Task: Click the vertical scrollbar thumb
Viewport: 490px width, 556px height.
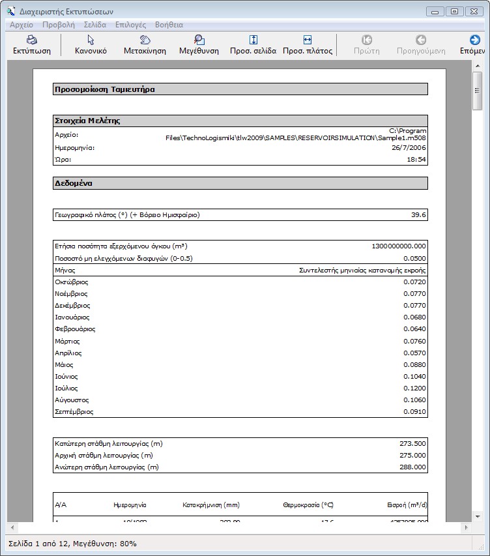Action: coord(478,91)
